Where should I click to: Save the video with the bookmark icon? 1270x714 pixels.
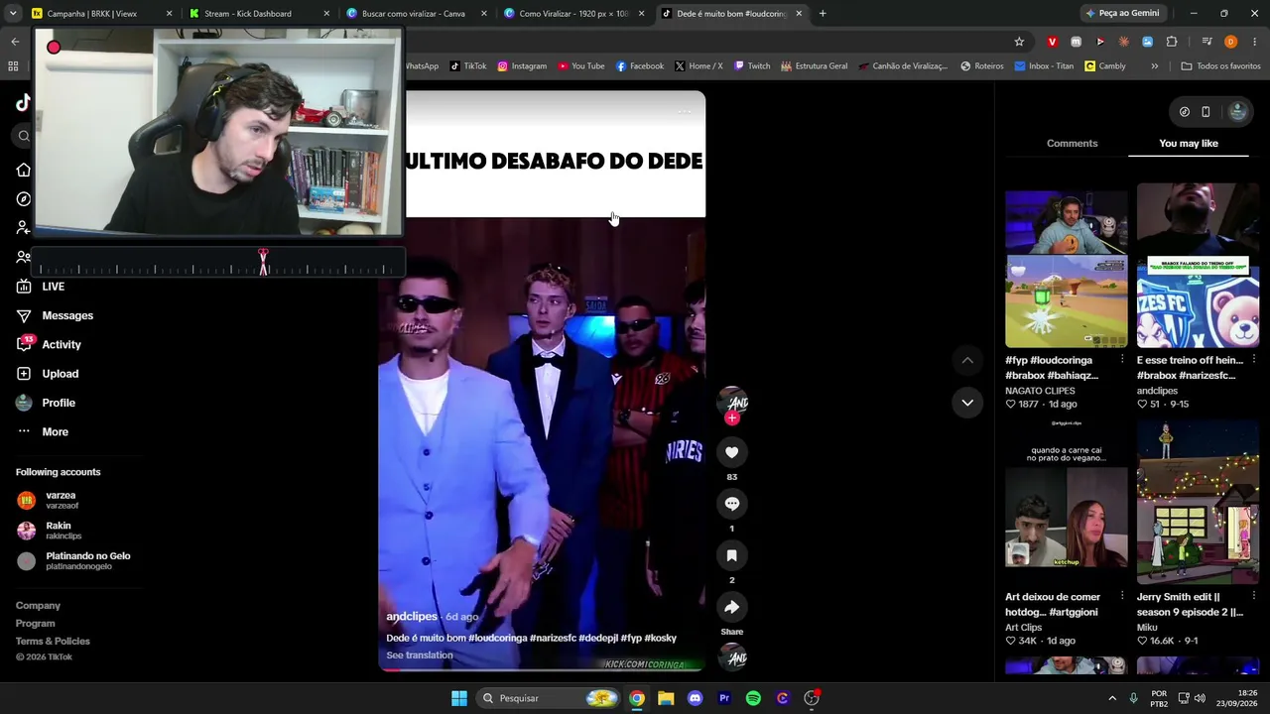pos(731,555)
